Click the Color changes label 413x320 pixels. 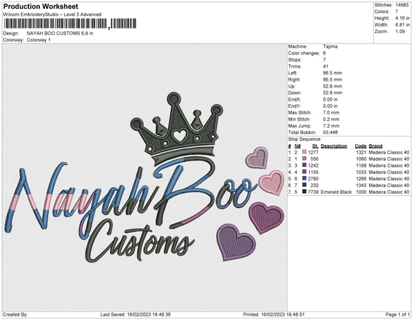pyautogui.click(x=304, y=53)
